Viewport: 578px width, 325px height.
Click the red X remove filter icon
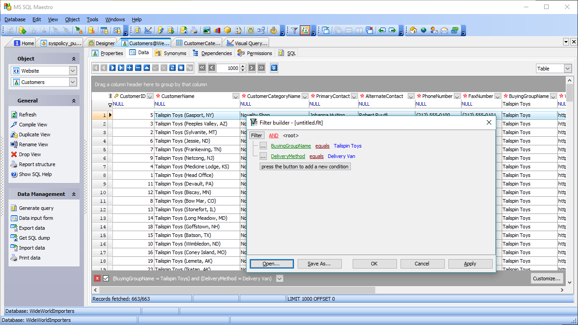(x=97, y=279)
